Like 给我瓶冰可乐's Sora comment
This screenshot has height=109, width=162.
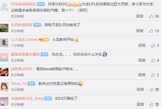(153, 75)
